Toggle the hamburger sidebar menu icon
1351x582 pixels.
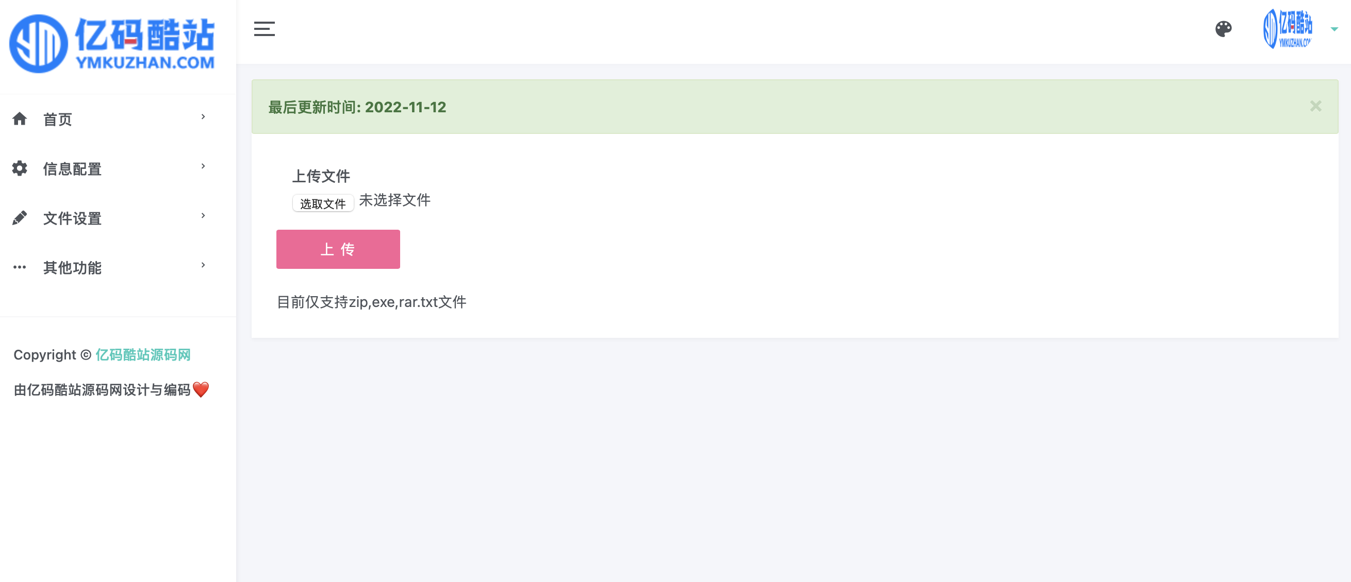[x=265, y=29]
